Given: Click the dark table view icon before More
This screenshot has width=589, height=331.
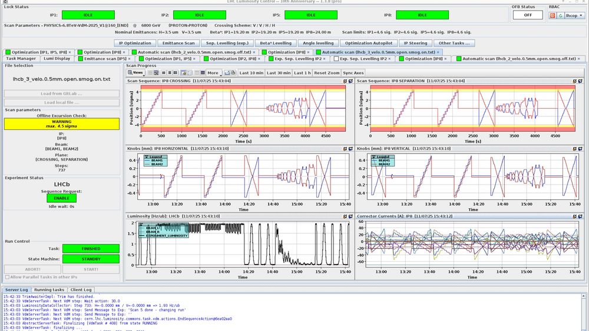Looking at the screenshot, I should tap(203, 73).
